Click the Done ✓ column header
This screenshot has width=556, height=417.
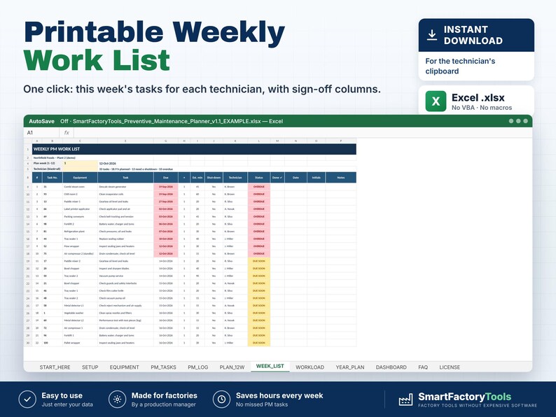coord(277,178)
